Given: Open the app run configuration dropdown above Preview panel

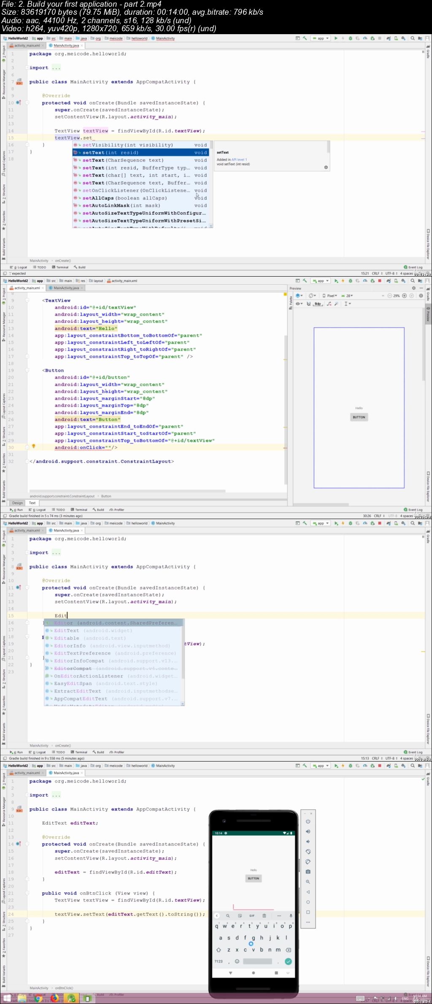Looking at the screenshot, I should 320,281.
